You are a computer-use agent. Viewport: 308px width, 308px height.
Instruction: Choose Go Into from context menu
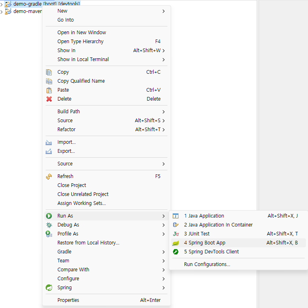pyautogui.click(x=106, y=20)
